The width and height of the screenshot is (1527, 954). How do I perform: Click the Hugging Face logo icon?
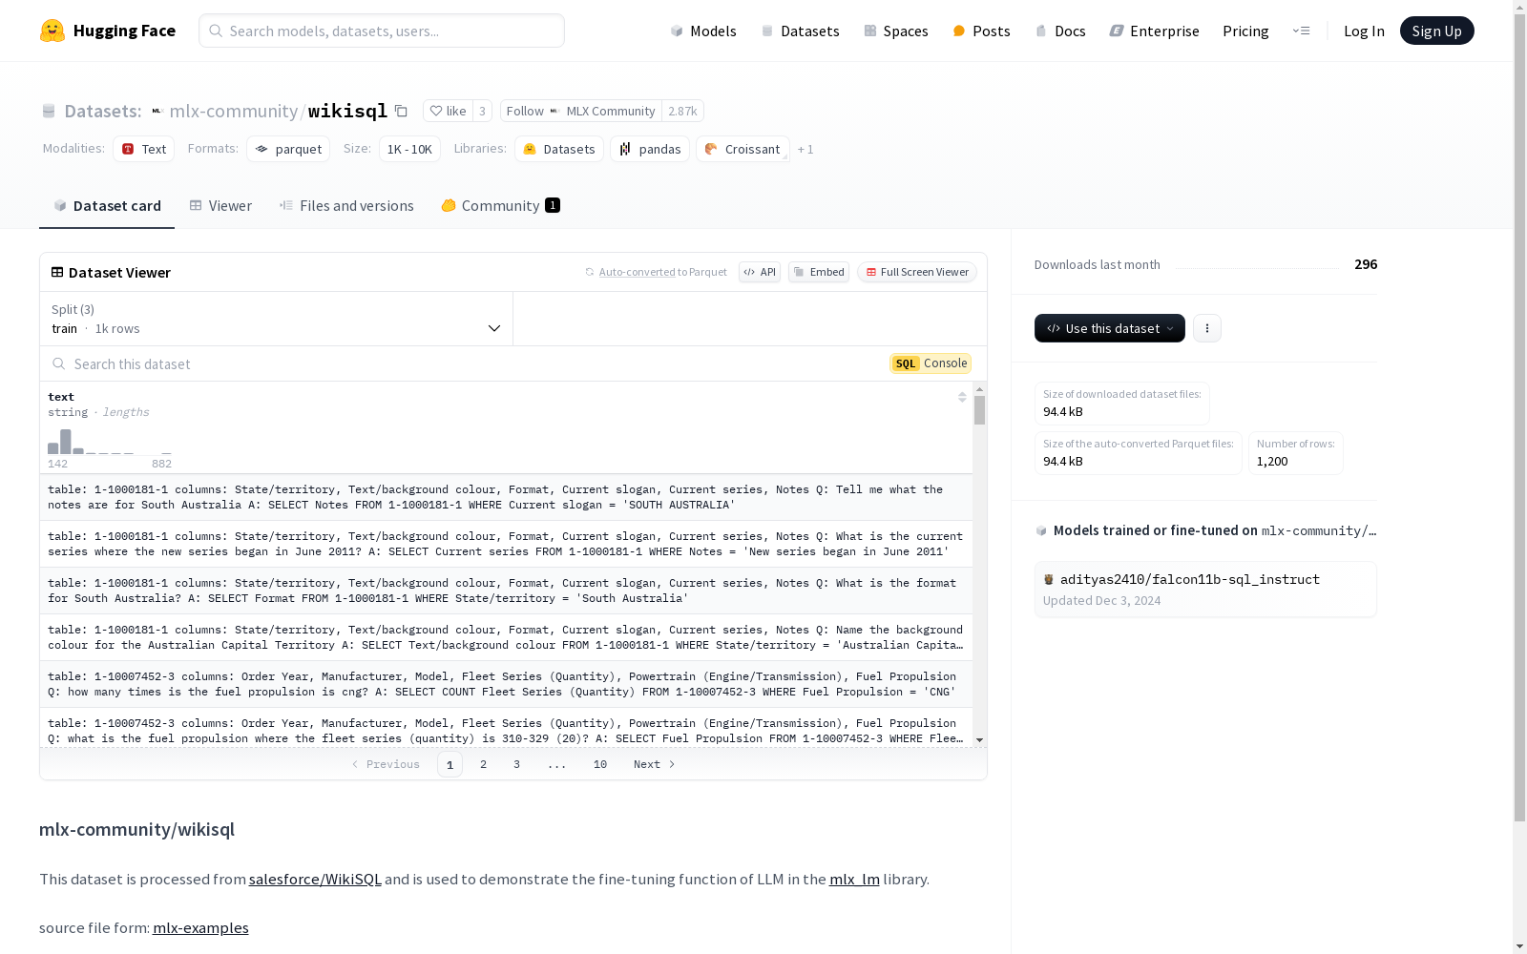pyautogui.click(x=52, y=31)
